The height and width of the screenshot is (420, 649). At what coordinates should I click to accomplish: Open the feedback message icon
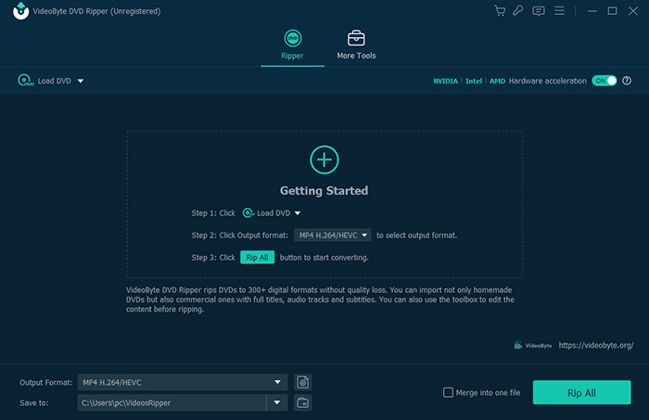(539, 11)
